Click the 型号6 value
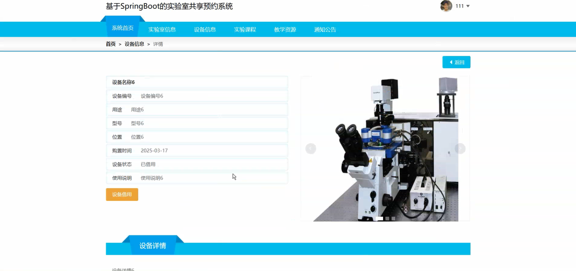Screen dimensions: 576x271 coord(137,123)
